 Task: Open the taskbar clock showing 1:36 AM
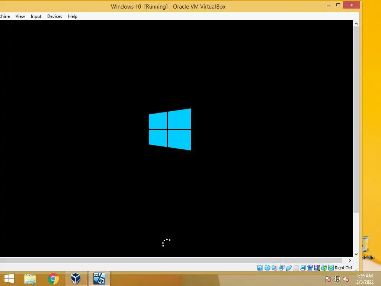365,279
